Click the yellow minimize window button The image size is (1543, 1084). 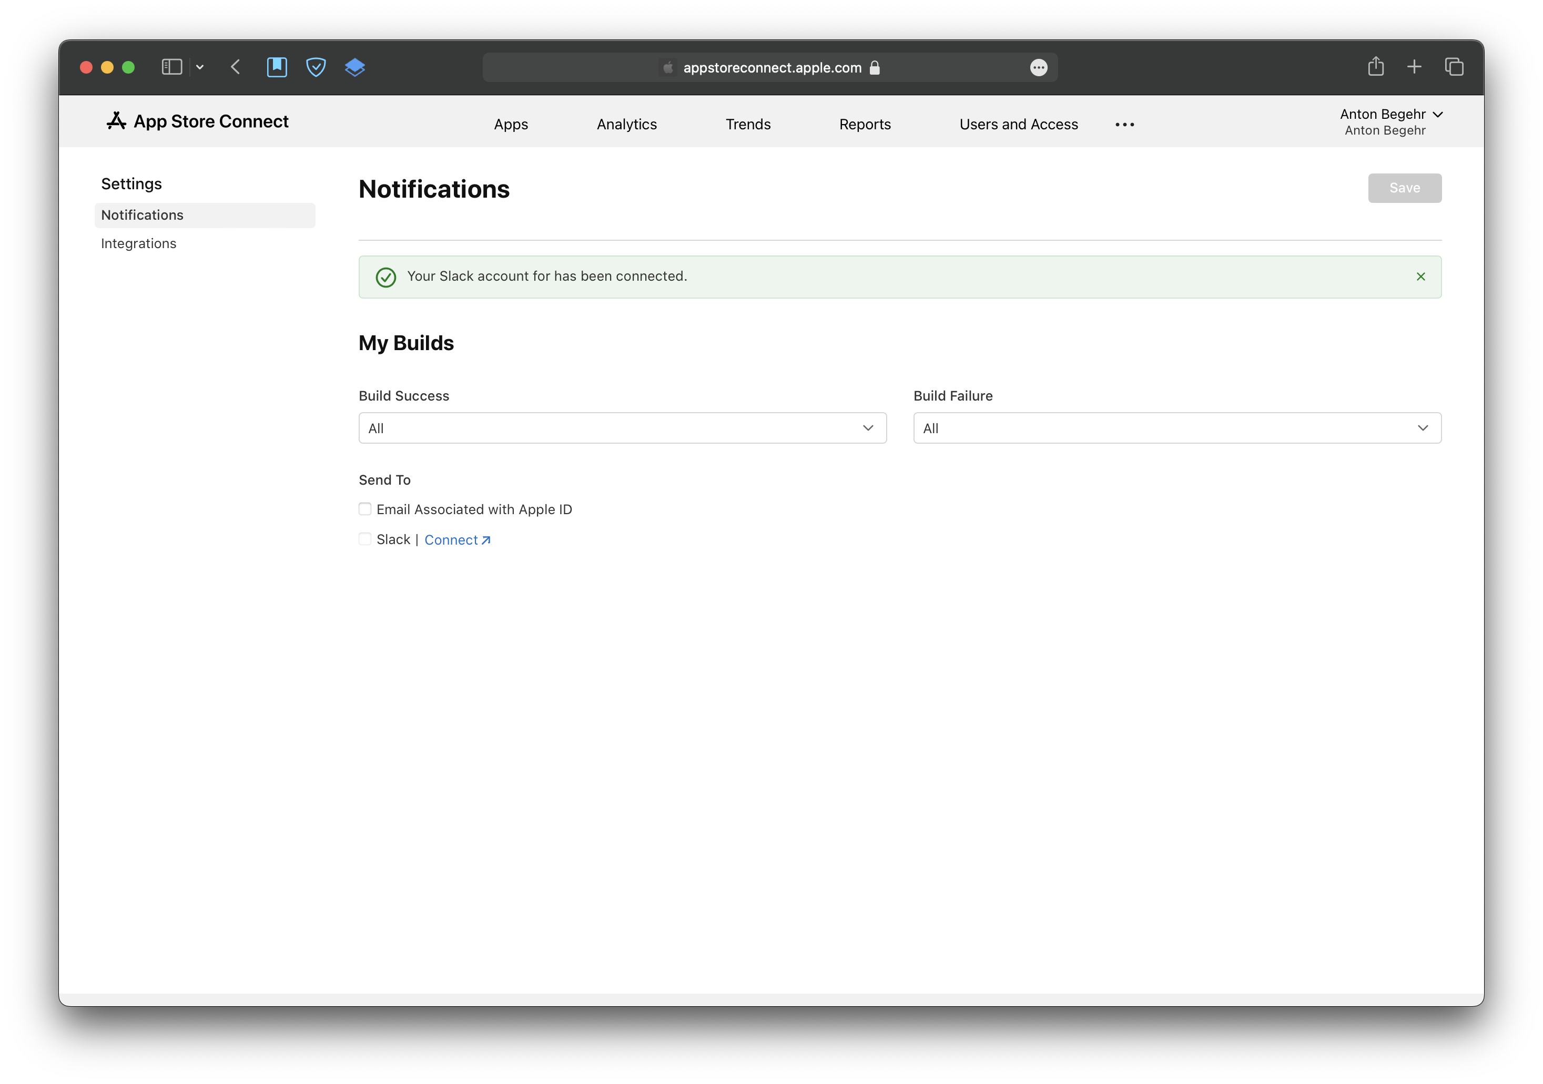[107, 67]
